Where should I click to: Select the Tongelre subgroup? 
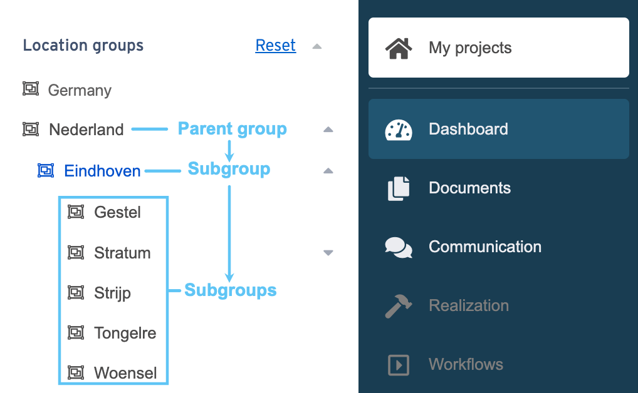[125, 333]
